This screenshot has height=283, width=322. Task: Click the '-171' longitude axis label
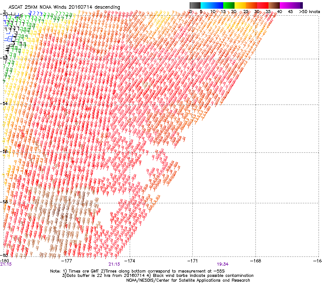click(193, 261)
